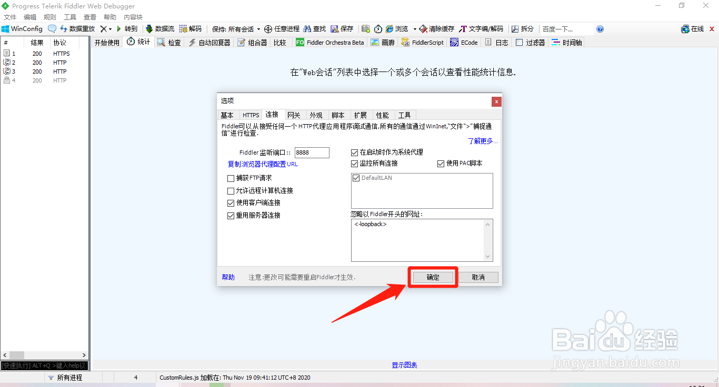Toggle 允许远程计算机连接 checkbox
Viewport: 719px width, 387px height.
tap(231, 191)
